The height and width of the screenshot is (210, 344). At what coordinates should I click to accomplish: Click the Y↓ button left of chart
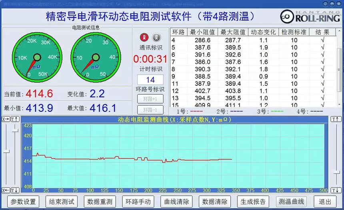coord(15,190)
